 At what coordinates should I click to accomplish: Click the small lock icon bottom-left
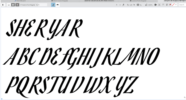coord(2,99)
